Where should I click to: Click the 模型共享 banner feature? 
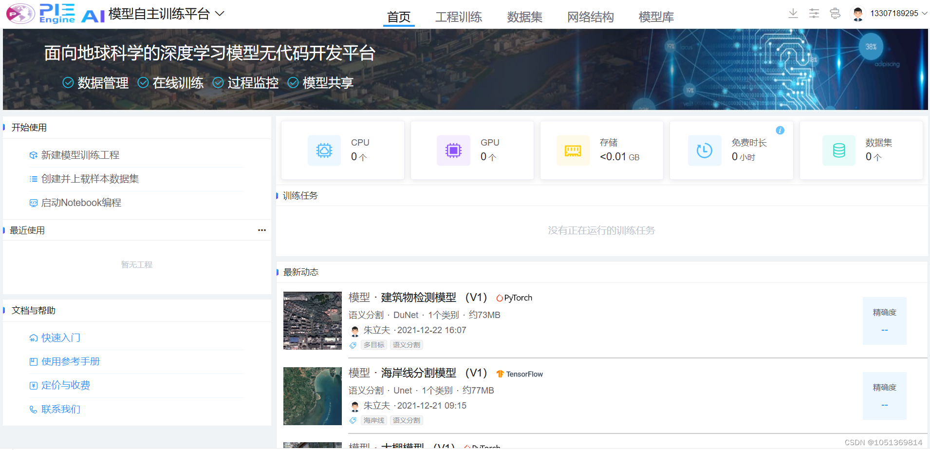point(321,83)
